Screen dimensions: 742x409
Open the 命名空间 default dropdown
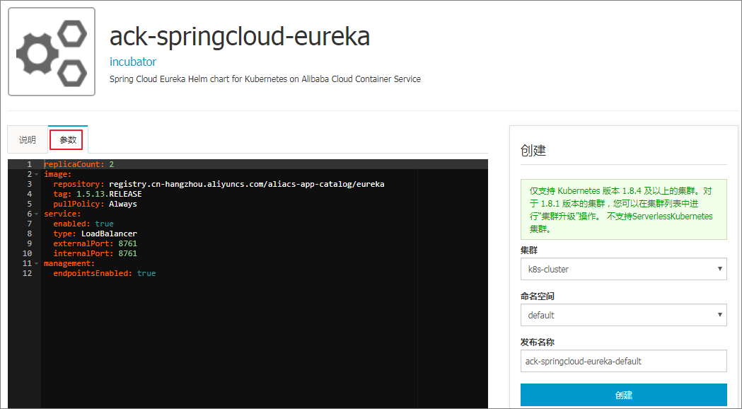click(624, 315)
